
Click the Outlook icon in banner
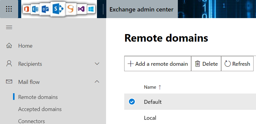tap(45, 9)
